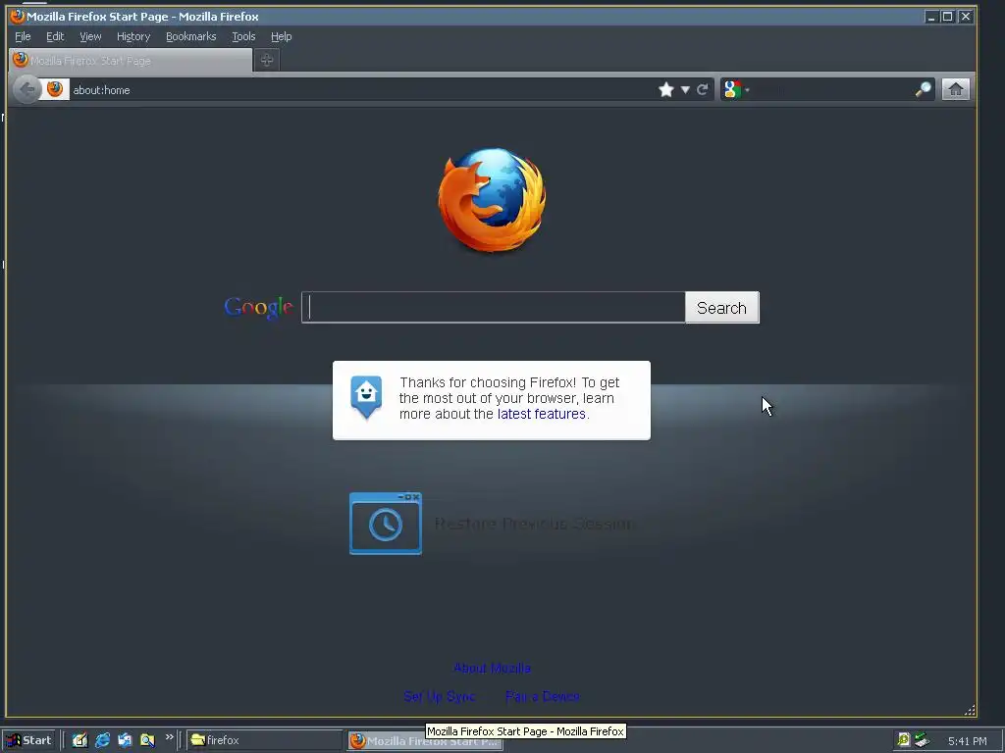This screenshot has width=1005, height=753.
Task: Open the Tools menu
Action: 243,36
